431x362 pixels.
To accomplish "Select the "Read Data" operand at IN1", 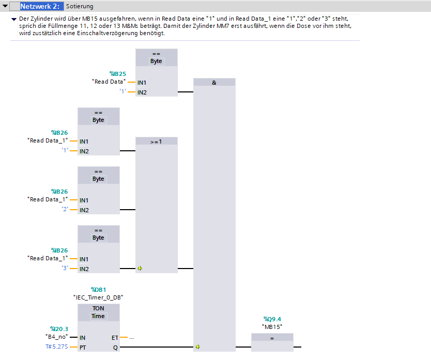I will pyautogui.click(x=109, y=82).
